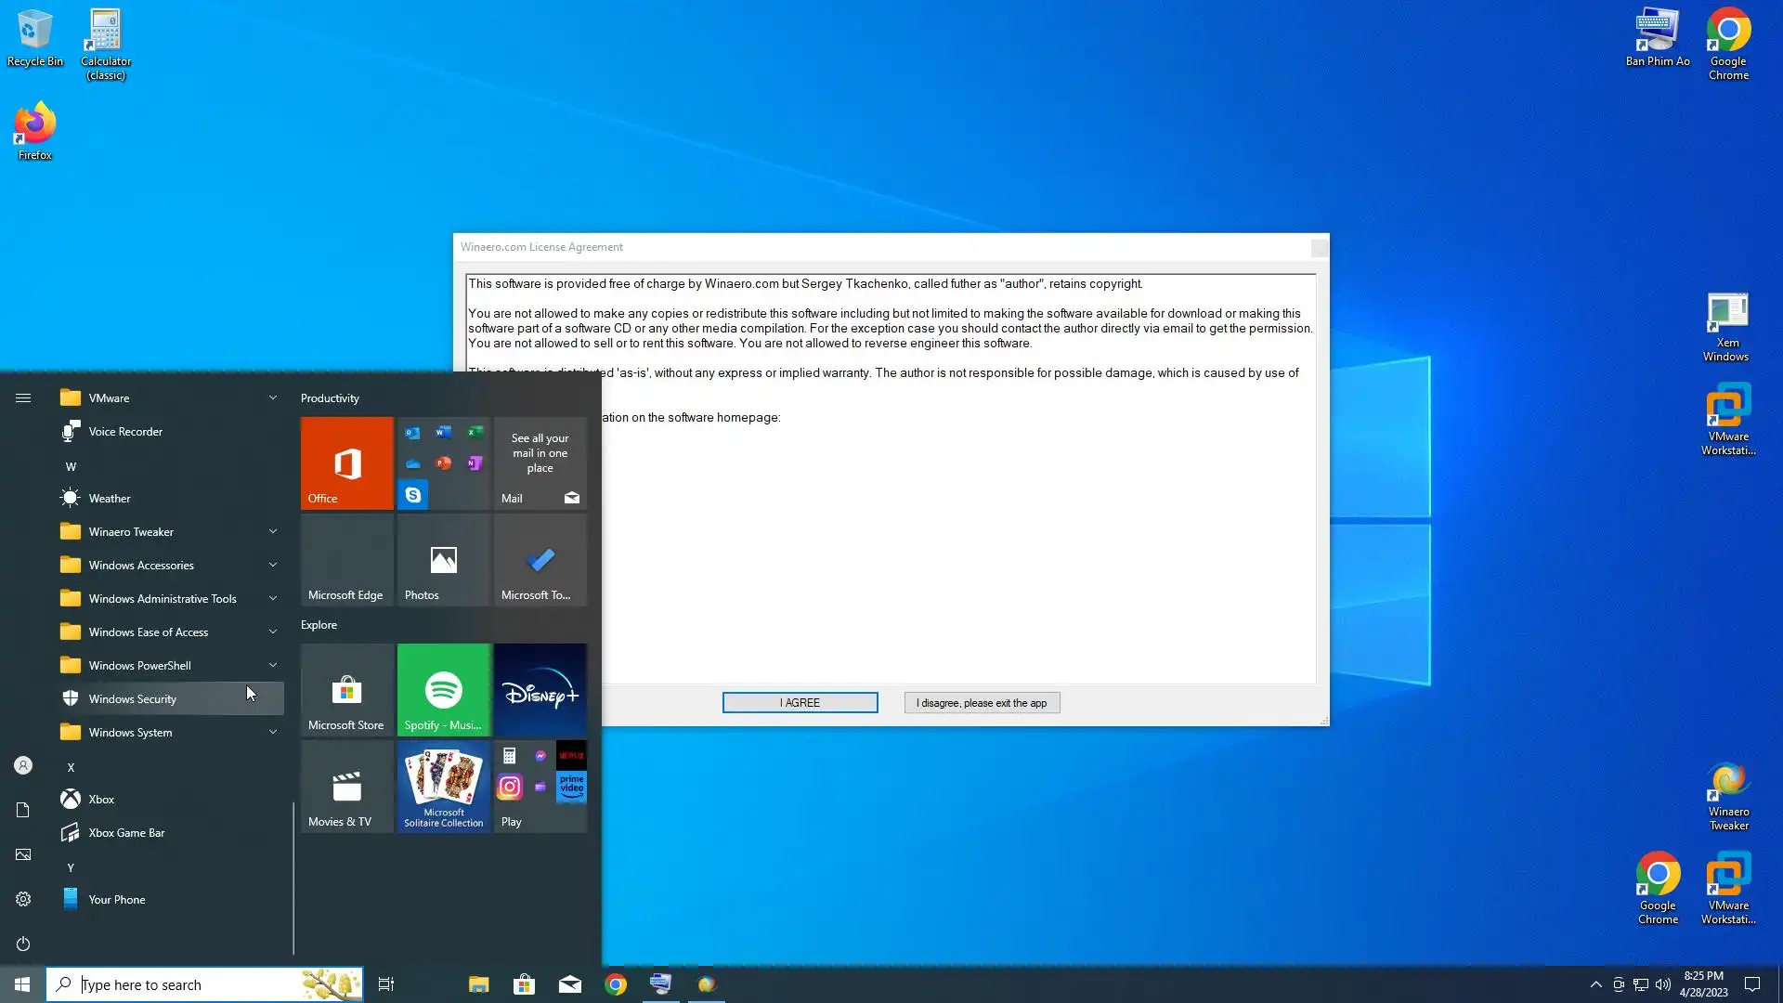Open File Explorer from the taskbar
1783x1003 pixels.
pyautogui.click(x=478, y=984)
